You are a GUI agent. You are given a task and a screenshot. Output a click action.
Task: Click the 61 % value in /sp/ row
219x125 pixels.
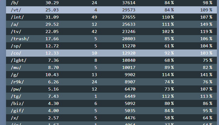tap(169, 46)
